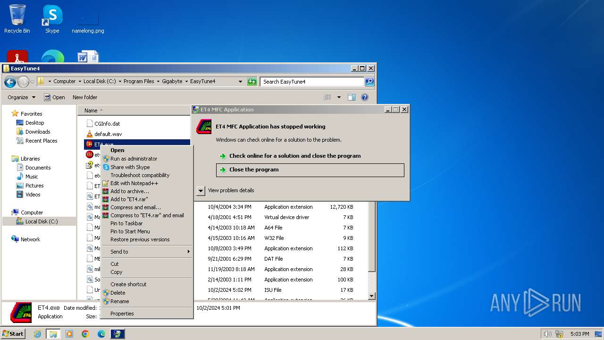This screenshot has height=340, width=604.
Task: Choose Pin to Start Menu
Action: (147, 231)
